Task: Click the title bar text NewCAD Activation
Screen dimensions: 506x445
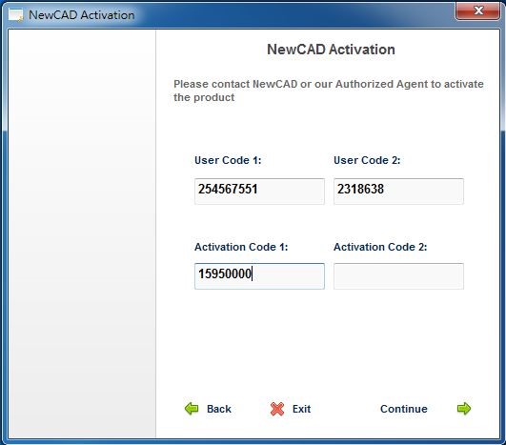Action: pyautogui.click(x=82, y=15)
